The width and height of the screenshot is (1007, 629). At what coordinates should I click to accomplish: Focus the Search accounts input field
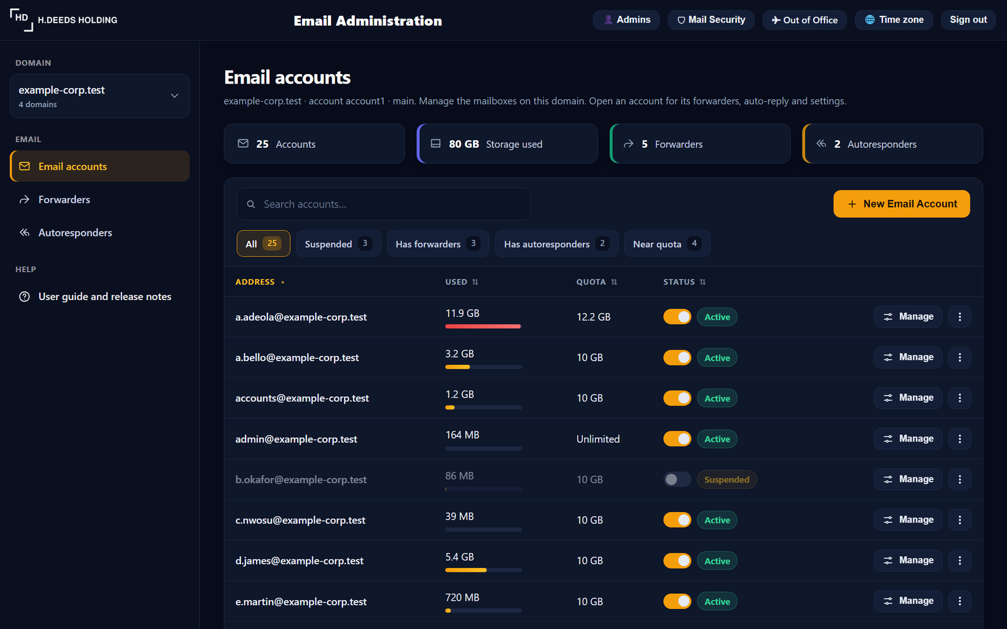[x=383, y=204]
